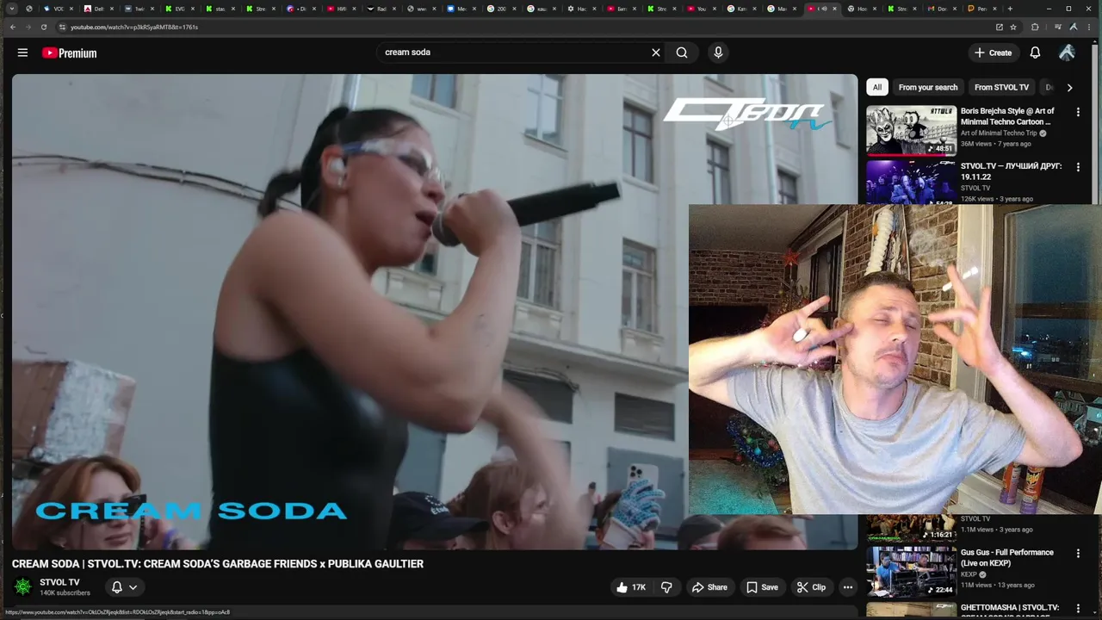The height and width of the screenshot is (620, 1102).
Task: Close the active YouTube browser tab
Action: [x=834, y=9]
